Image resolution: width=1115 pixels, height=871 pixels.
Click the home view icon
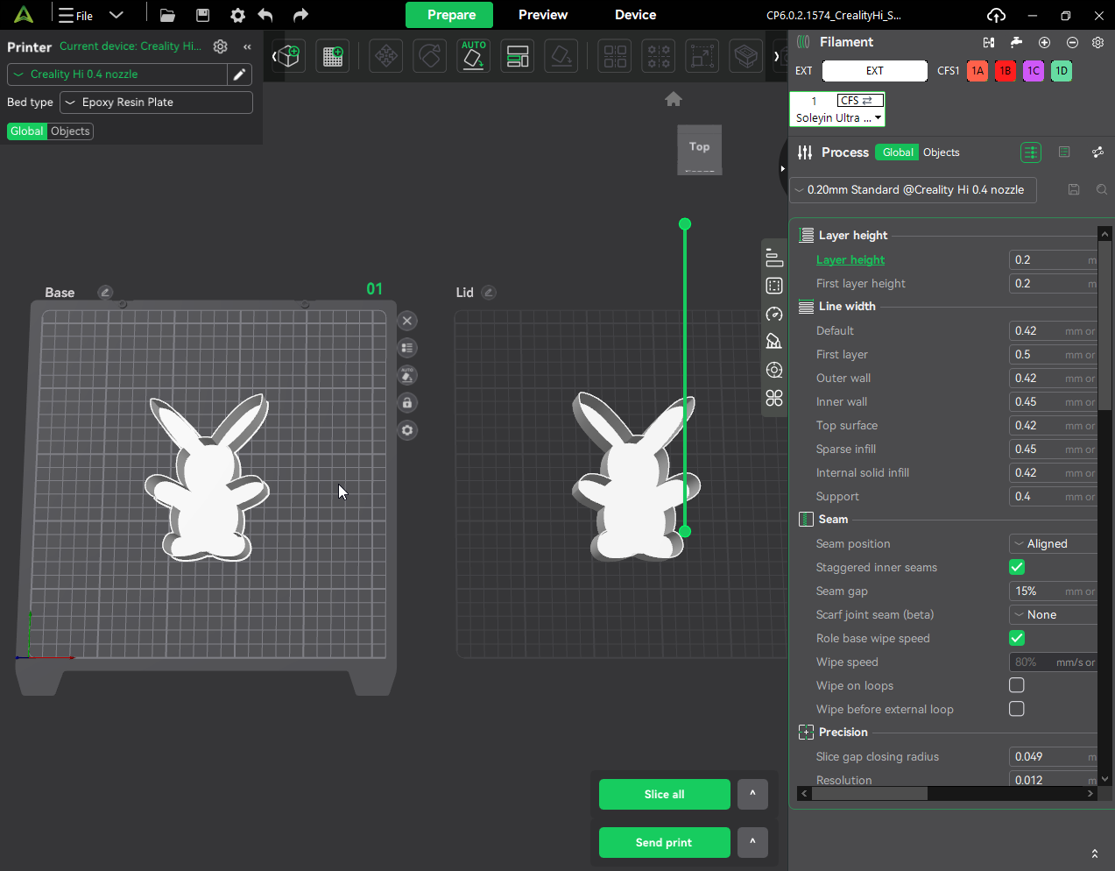click(x=673, y=99)
